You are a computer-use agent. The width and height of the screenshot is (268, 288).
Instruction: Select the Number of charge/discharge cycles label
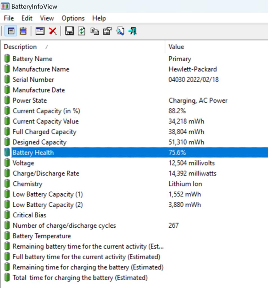click(x=64, y=226)
